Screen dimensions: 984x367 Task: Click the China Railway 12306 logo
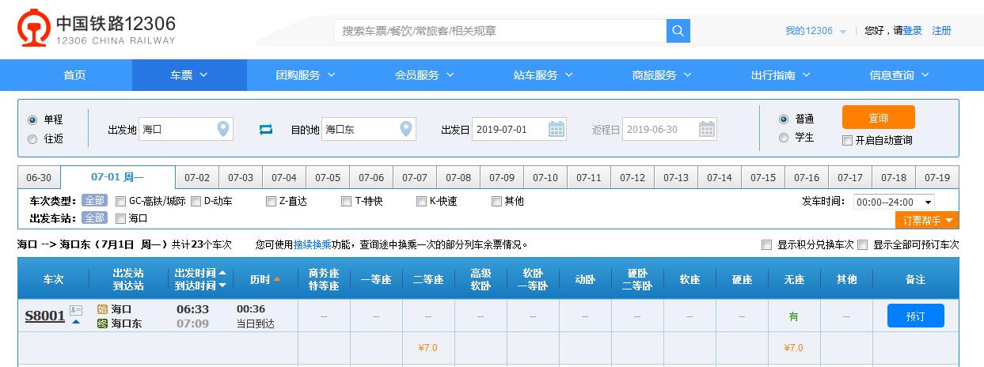click(97, 31)
